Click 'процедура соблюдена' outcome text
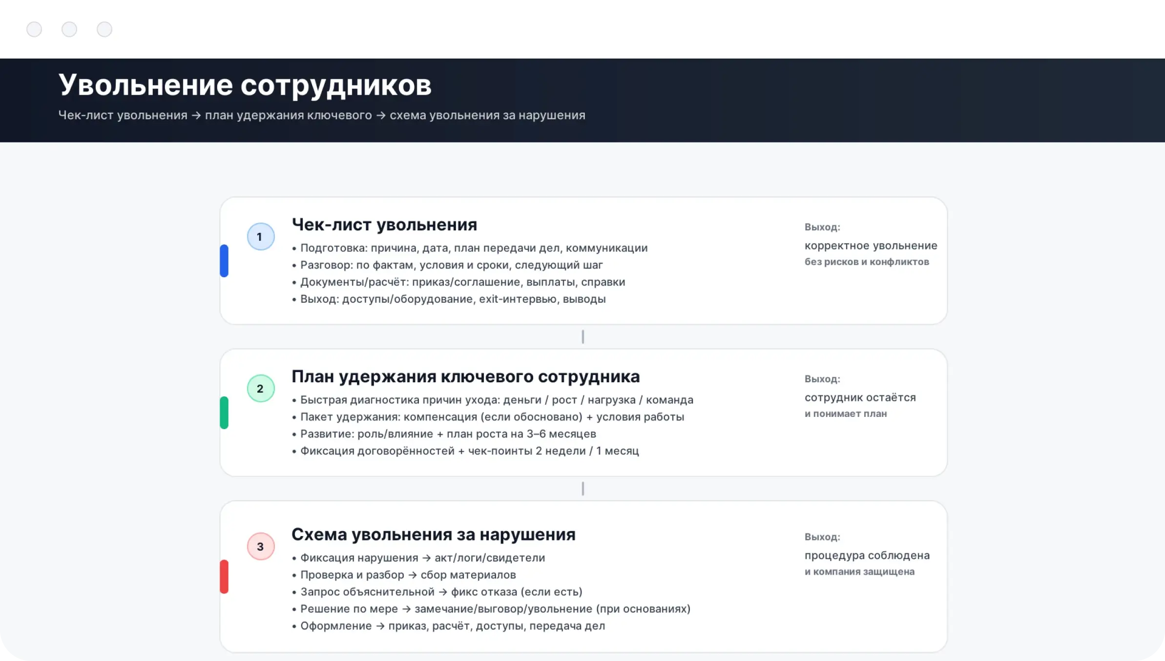The height and width of the screenshot is (661, 1165). (867, 555)
